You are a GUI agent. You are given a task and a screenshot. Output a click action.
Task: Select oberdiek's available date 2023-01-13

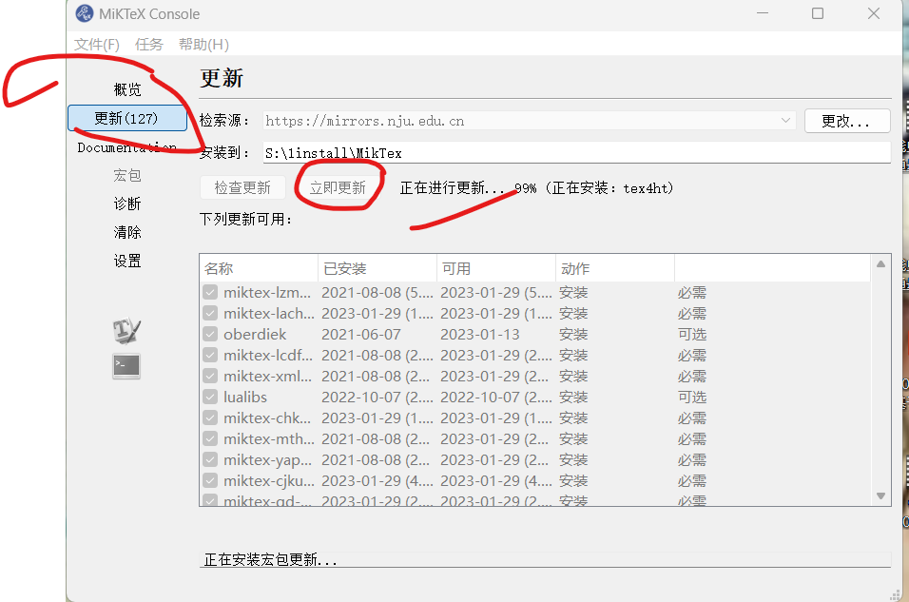pos(479,335)
